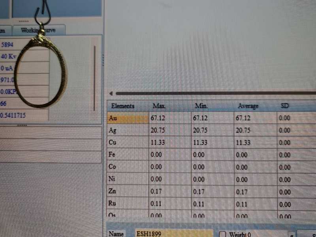The height and width of the screenshot is (237, 316).
Task: Click the dotted splitter grip above the Working Curve tab
Action: [x=23, y=21]
